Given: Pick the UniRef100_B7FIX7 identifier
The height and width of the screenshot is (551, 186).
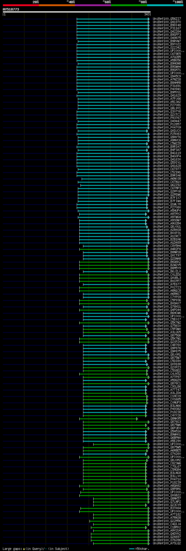Looking at the screenshot, I should 167,198.
